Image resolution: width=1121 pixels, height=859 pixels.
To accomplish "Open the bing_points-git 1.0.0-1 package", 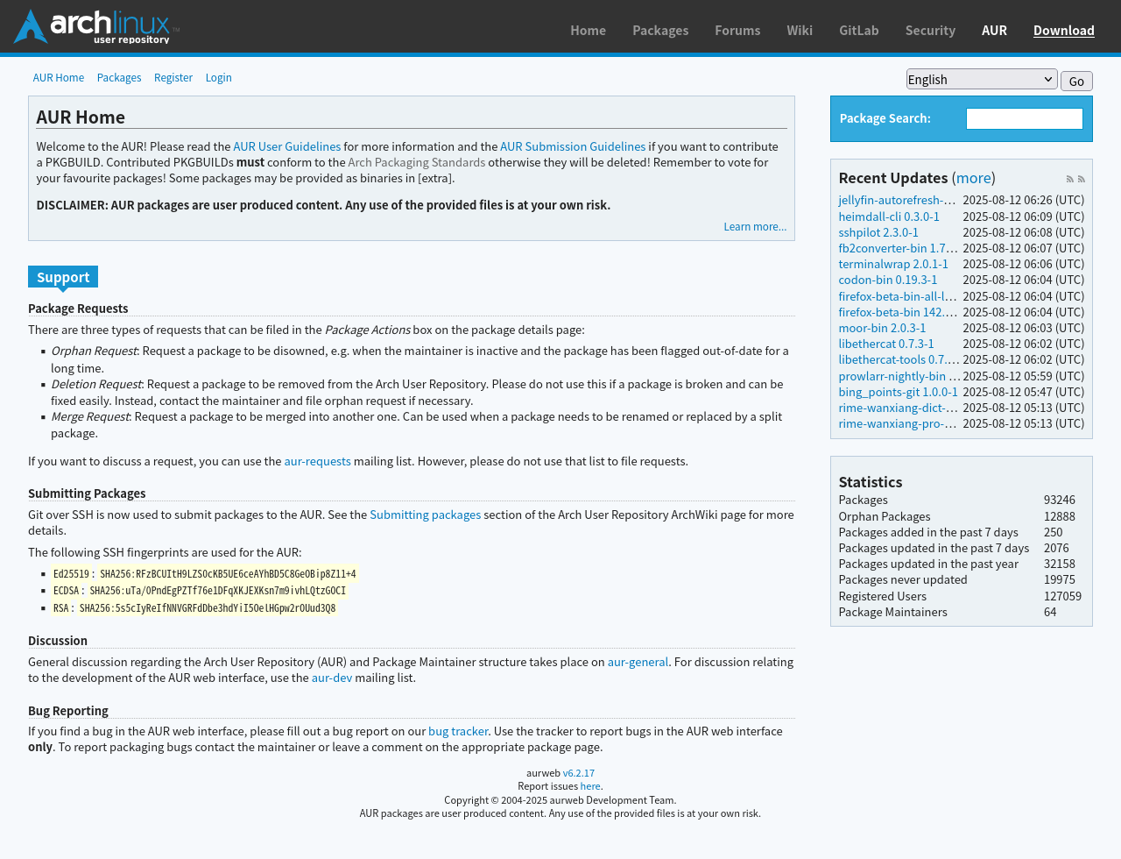I will point(899,392).
